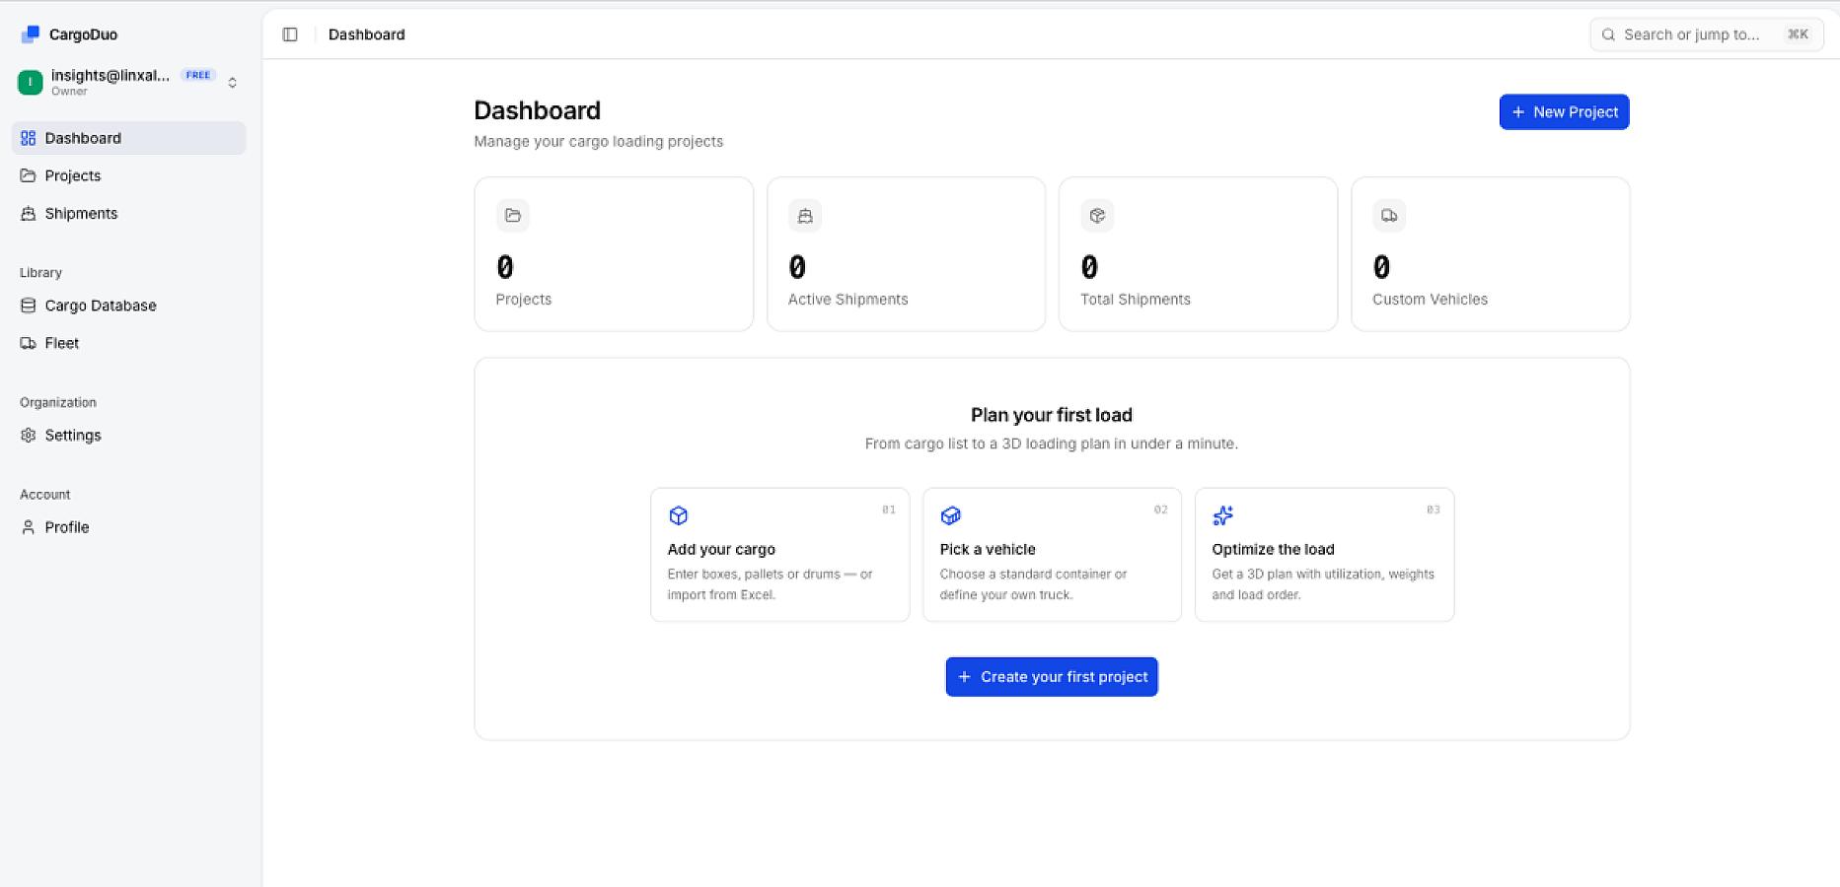
Task: Open Shipments from sidebar
Action: [x=128, y=213]
